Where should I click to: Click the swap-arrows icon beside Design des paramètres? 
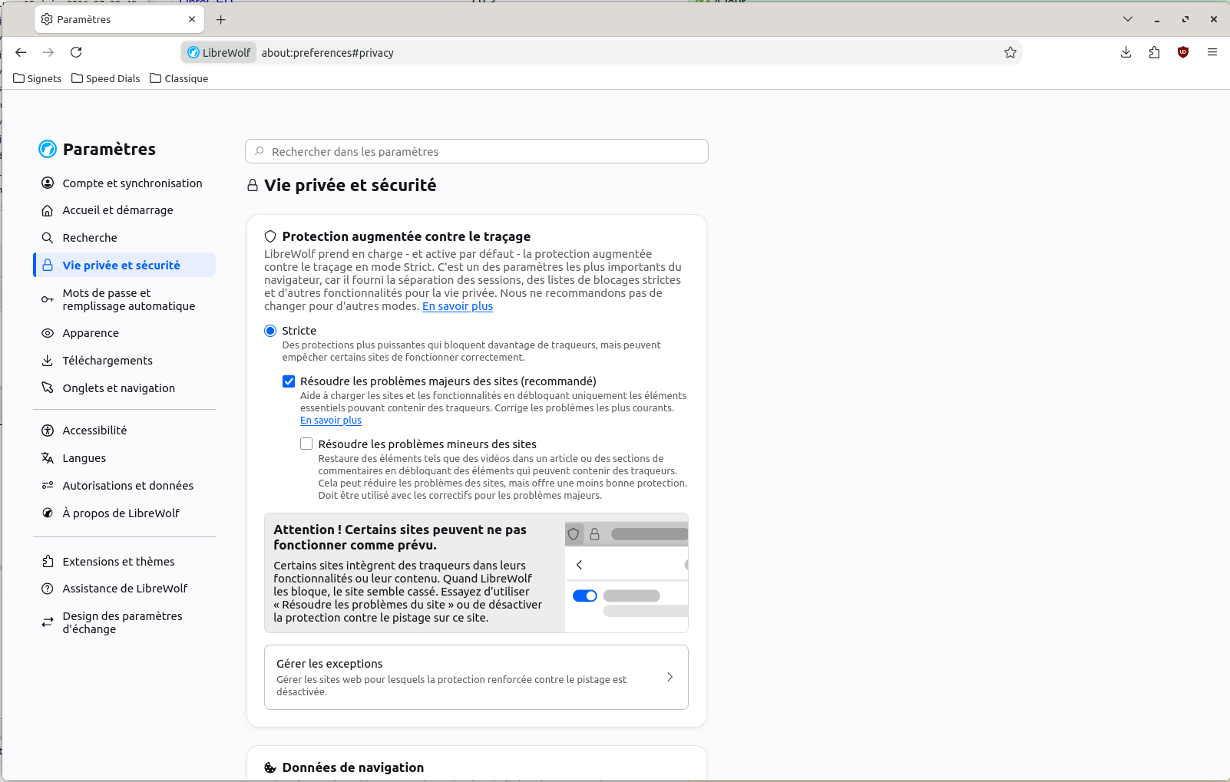point(48,622)
